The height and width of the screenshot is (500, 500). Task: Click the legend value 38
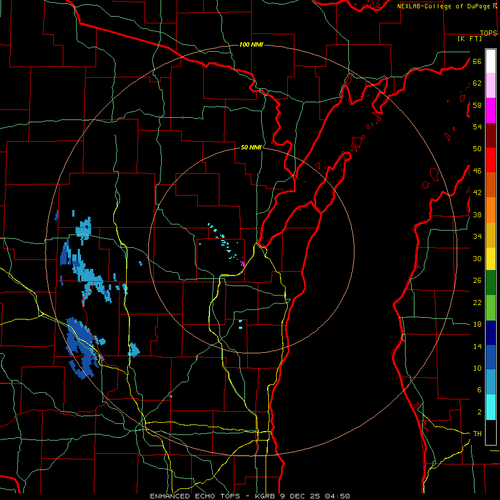click(477, 214)
